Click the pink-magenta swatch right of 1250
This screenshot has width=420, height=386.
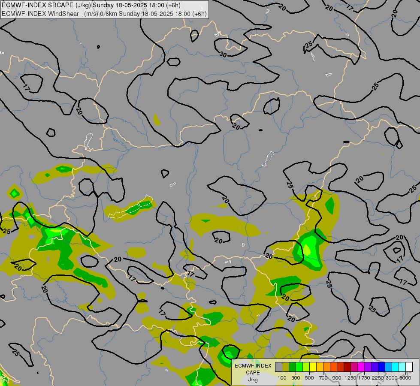point(354,367)
